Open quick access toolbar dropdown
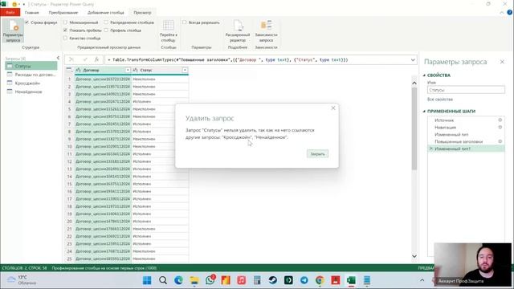This screenshot has height=289, width=514. click(23, 4)
